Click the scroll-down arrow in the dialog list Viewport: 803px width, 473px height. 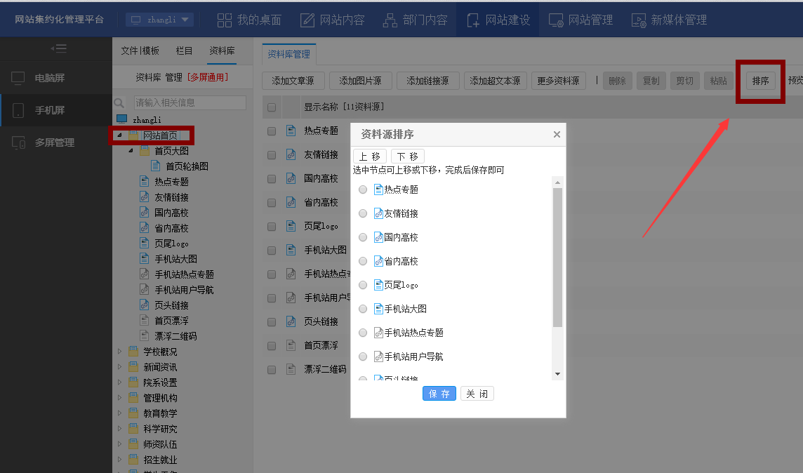point(557,374)
